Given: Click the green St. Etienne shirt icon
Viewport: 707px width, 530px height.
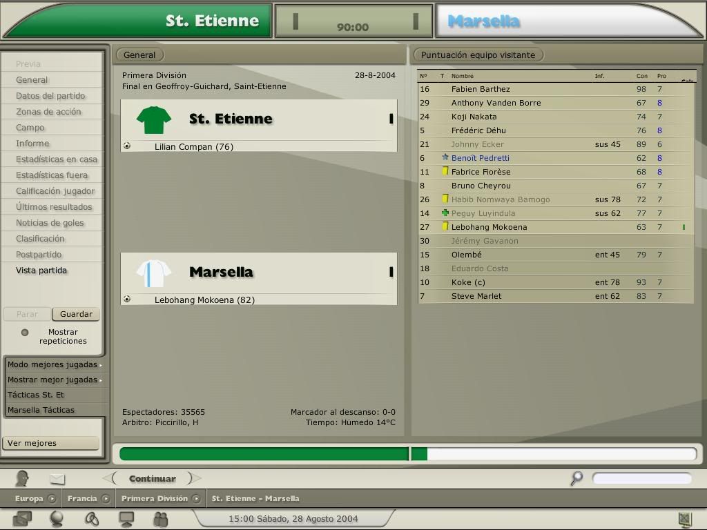Looking at the screenshot, I should pyautogui.click(x=154, y=120).
